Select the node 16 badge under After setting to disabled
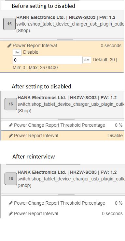The width and height of the screenshot is (125, 241). point(11,104)
